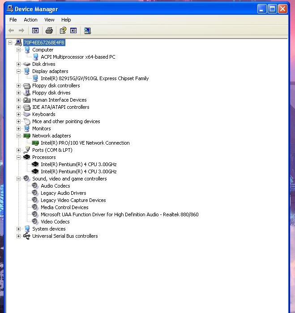The image size is (295, 313).
Task: Collapse the Processors category
Action: pos(18,157)
